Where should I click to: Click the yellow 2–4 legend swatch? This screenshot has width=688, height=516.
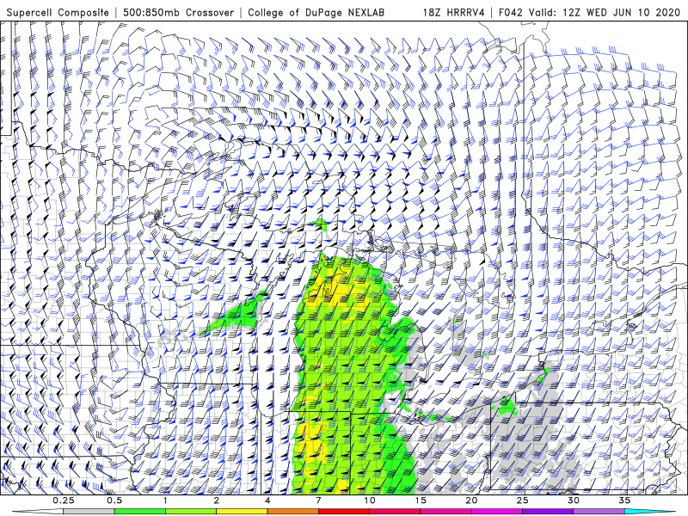[x=242, y=512]
